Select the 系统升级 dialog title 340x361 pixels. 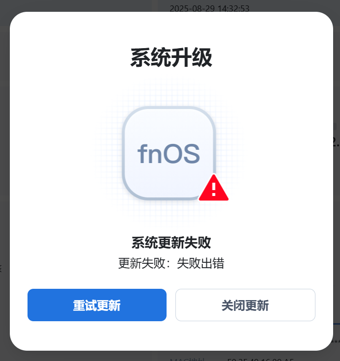pos(171,57)
